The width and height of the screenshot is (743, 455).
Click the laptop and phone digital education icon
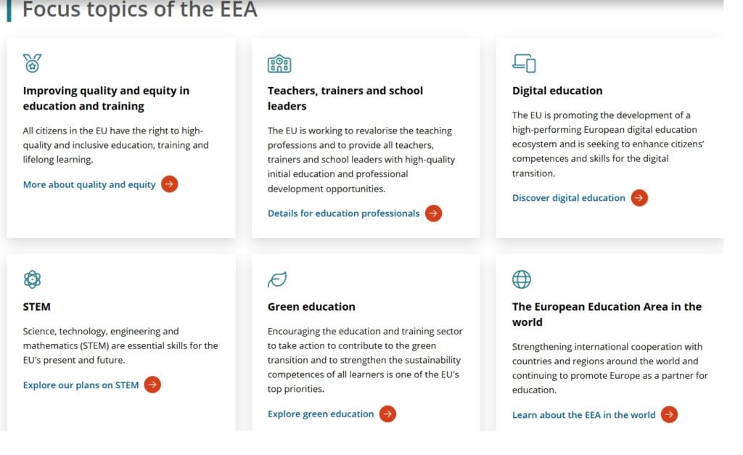point(524,64)
